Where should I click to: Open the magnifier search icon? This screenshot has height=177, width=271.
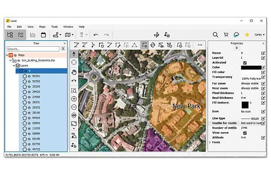tap(215, 35)
